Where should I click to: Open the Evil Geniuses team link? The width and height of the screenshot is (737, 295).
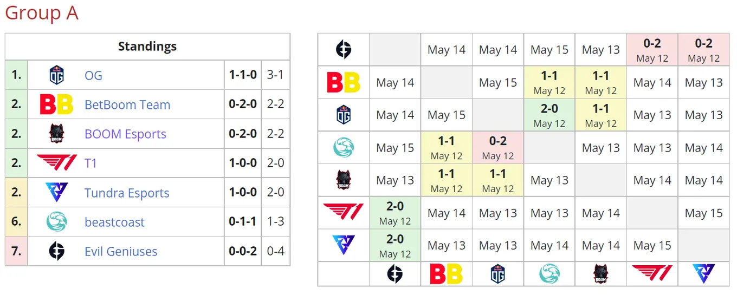(x=121, y=251)
